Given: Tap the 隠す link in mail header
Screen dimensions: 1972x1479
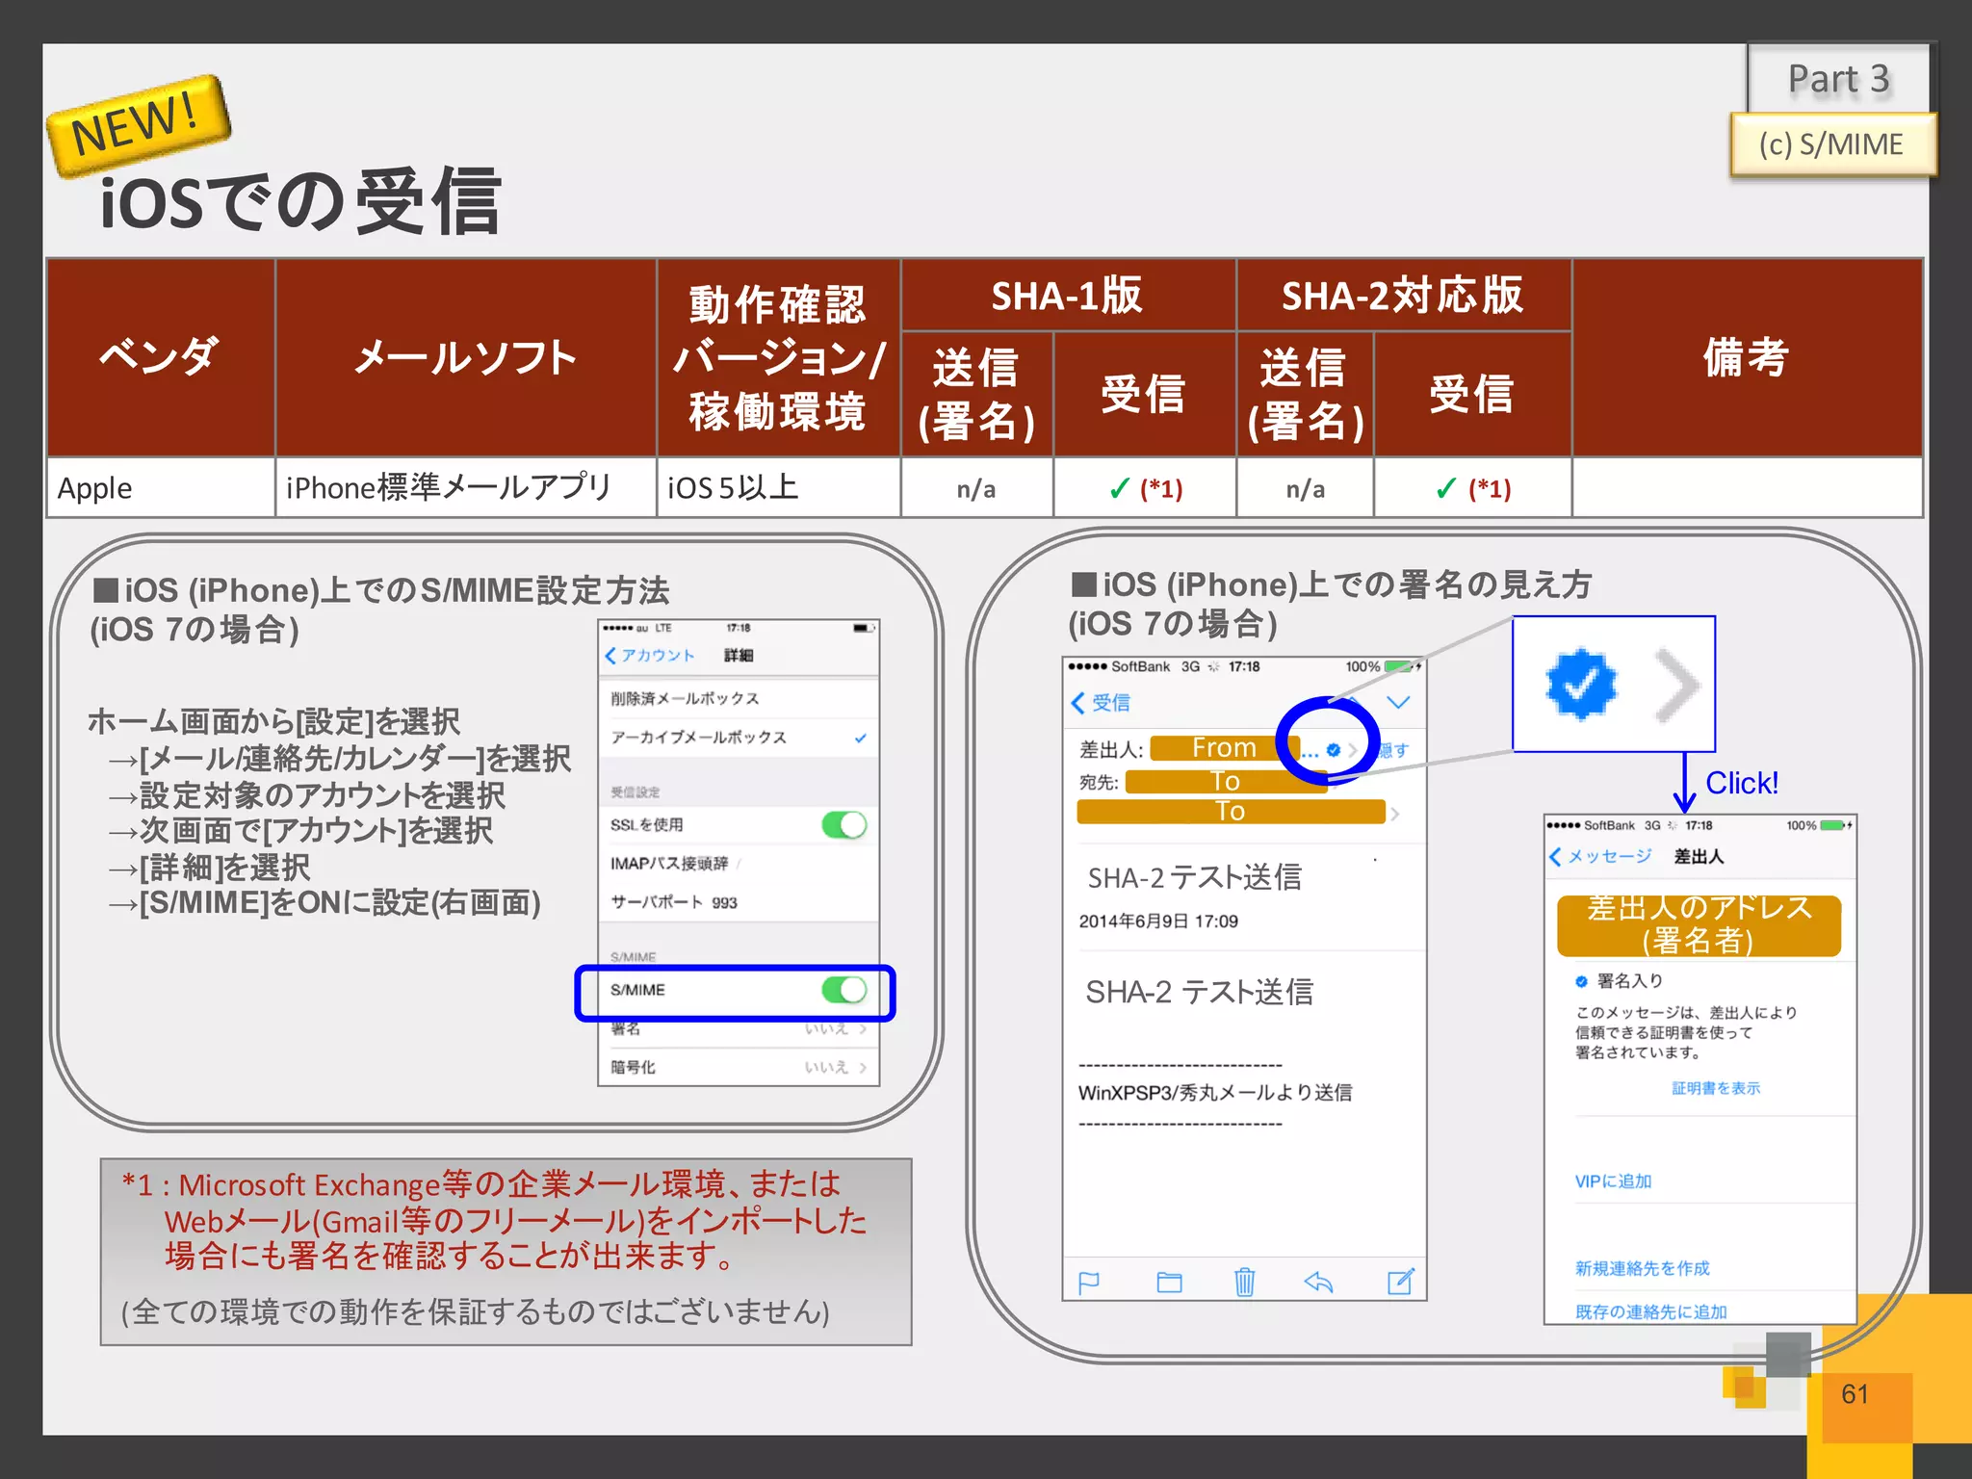Looking at the screenshot, I should coord(1395,750).
